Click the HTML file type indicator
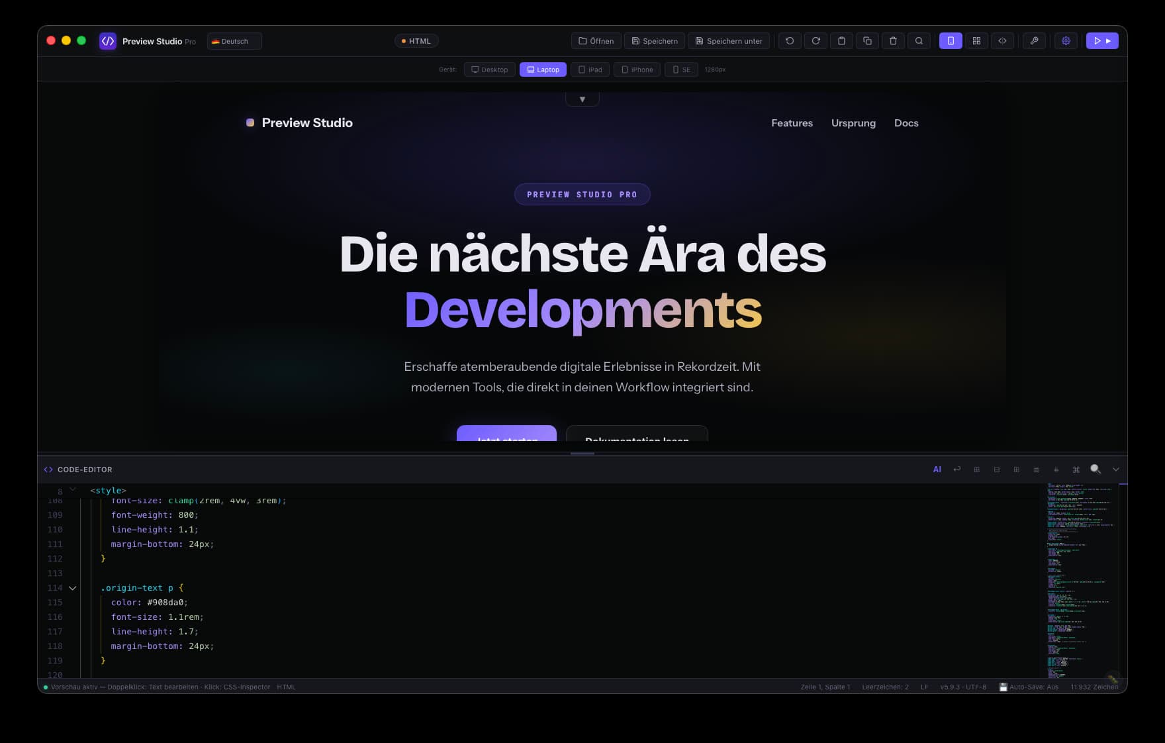 tap(416, 41)
